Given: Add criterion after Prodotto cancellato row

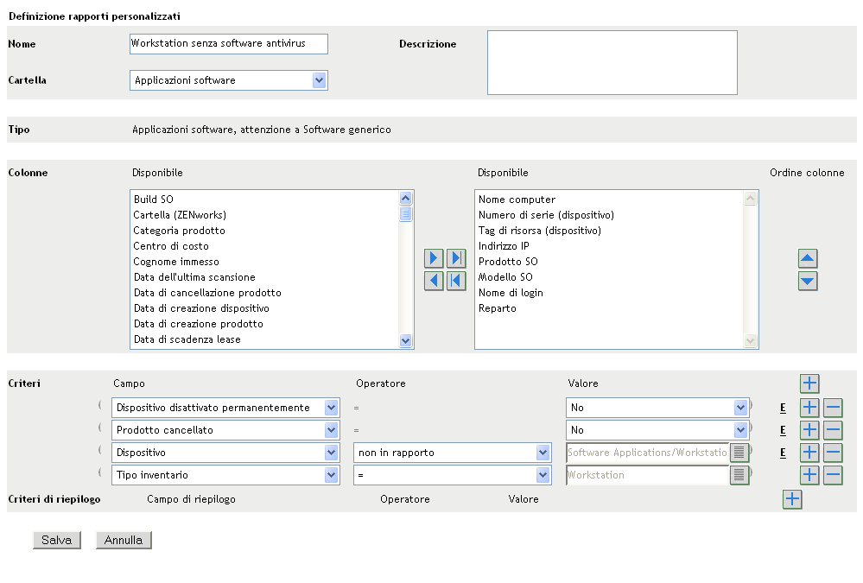Looking at the screenshot, I should (x=809, y=430).
